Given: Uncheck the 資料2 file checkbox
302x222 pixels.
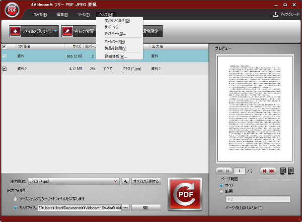Looking at the screenshot, I should click(5, 68).
